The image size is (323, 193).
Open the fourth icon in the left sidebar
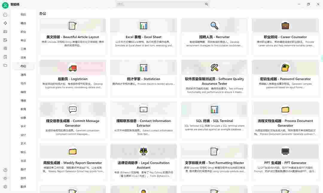click(5, 40)
